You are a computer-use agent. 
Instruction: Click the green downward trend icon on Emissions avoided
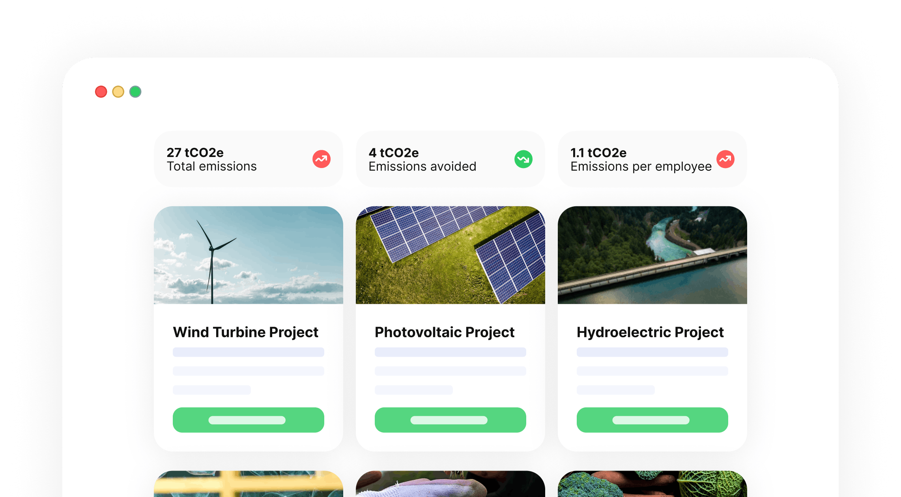coord(523,159)
